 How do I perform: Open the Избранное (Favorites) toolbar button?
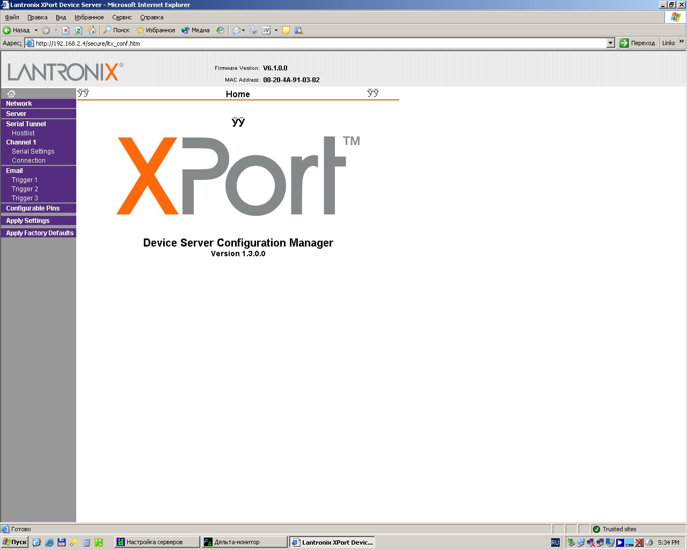tap(156, 30)
